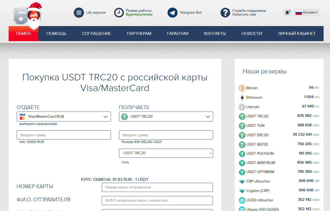Image resolution: width=330 pixels, height=211 pixels.
Task: Open ЛИЧНЫЙ КАБИНЕТ in the navigation
Action: point(297,34)
